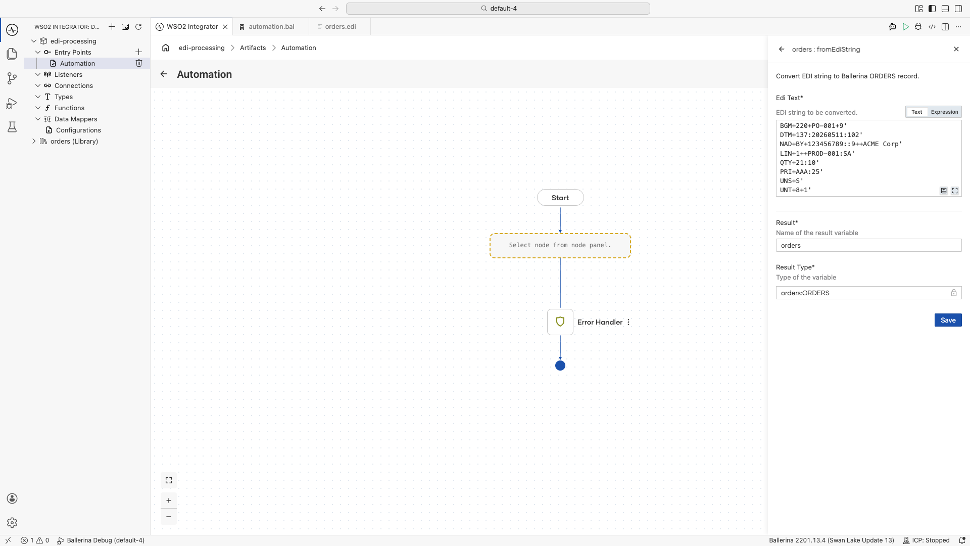Image resolution: width=970 pixels, height=546 pixels.
Task: Start debugging with the bug icon
Action: point(918,27)
